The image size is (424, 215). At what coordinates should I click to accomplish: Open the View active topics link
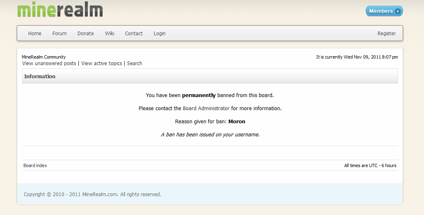pos(102,63)
